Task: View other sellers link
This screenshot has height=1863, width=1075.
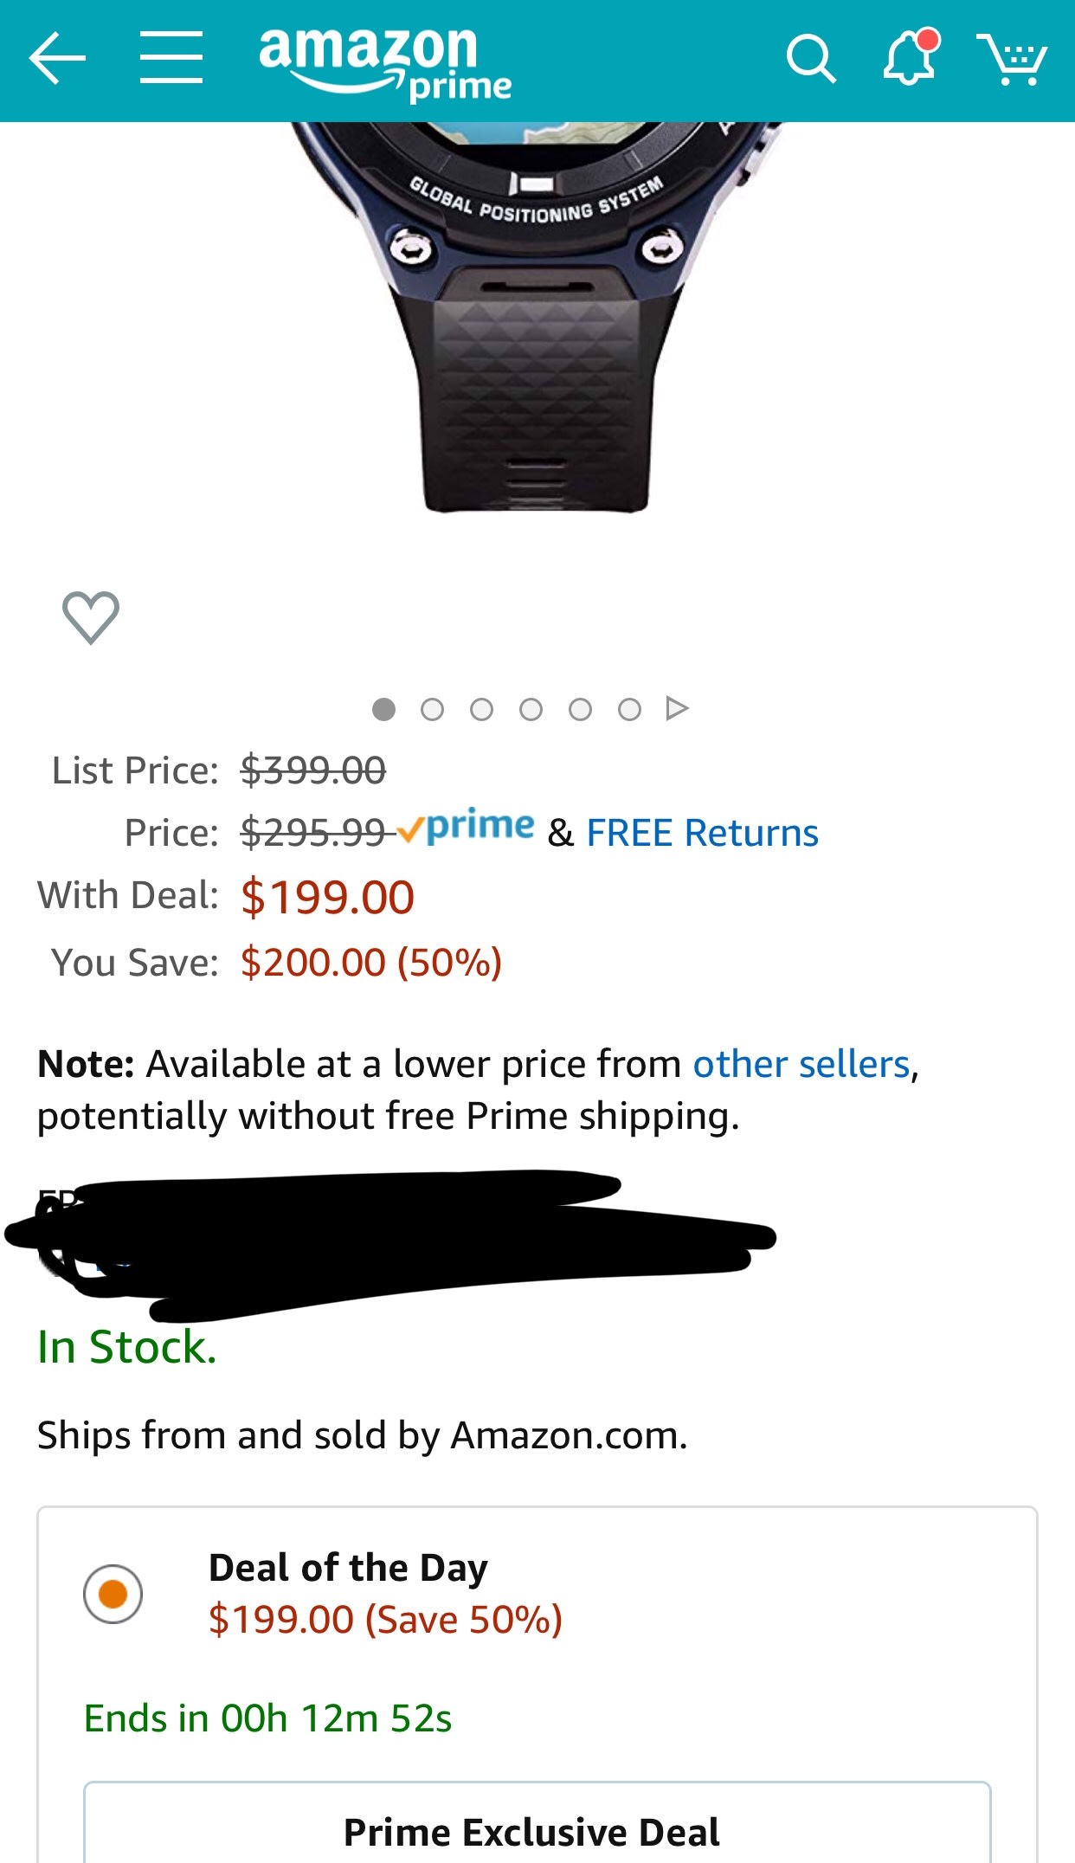Action: click(801, 1064)
